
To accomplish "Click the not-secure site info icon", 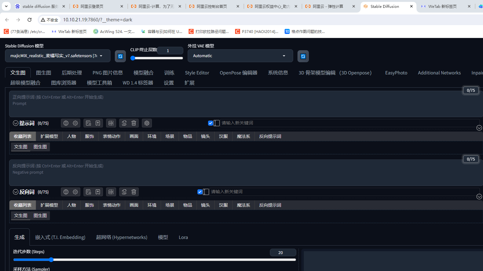I will pyautogui.click(x=50, y=20).
